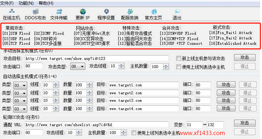Click the [06]TCP多连接 label
The image size is (262, 139).
[48, 44]
